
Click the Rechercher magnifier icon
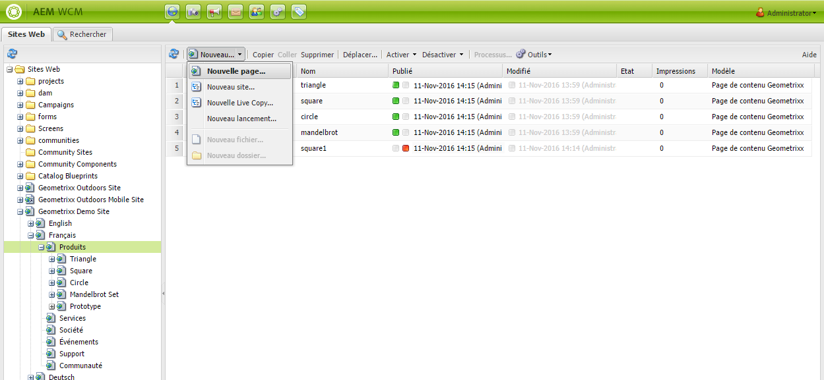(63, 34)
